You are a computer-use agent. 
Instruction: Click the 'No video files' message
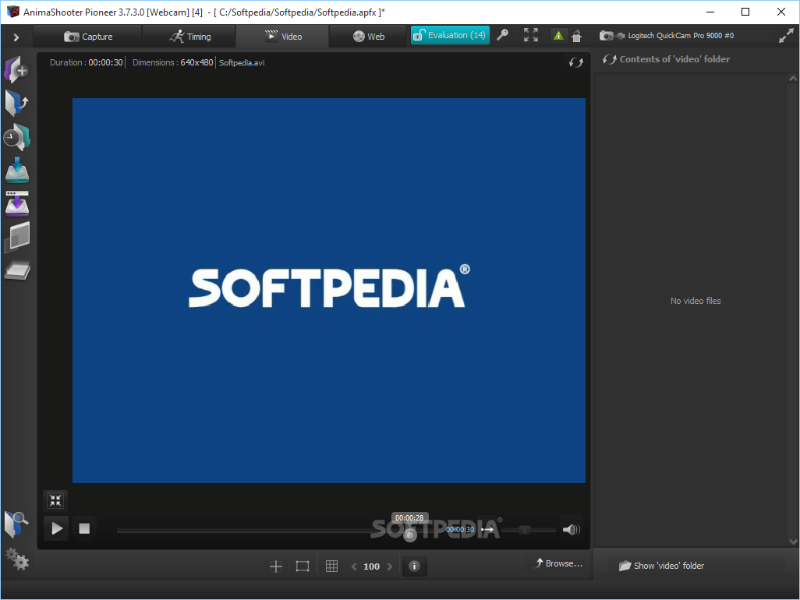click(696, 301)
